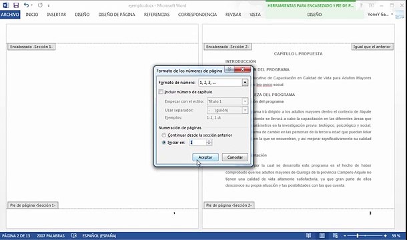Open Ribbon Display Options icon

pyautogui.click(x=371, y=5)
